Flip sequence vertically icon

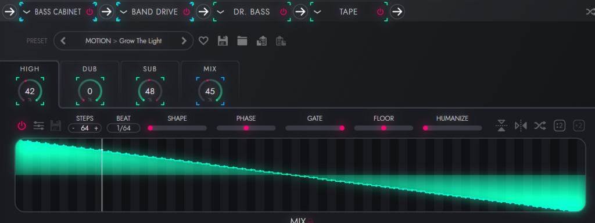pyautogui.click(x=501, y=125)
